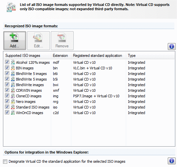Select the CloneCD images row text

pos(29,96)
